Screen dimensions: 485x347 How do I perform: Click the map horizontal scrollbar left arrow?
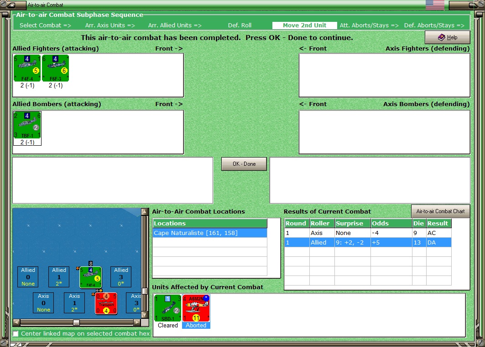16,322
